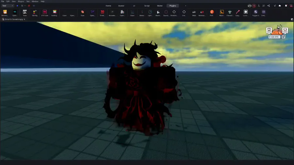The image size is (294, 165).
Task: Open the Building tools plugin
Action: pos(55,13)
